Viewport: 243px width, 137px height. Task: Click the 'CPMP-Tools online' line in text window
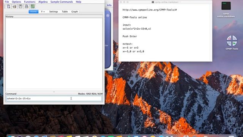(135, 18)
